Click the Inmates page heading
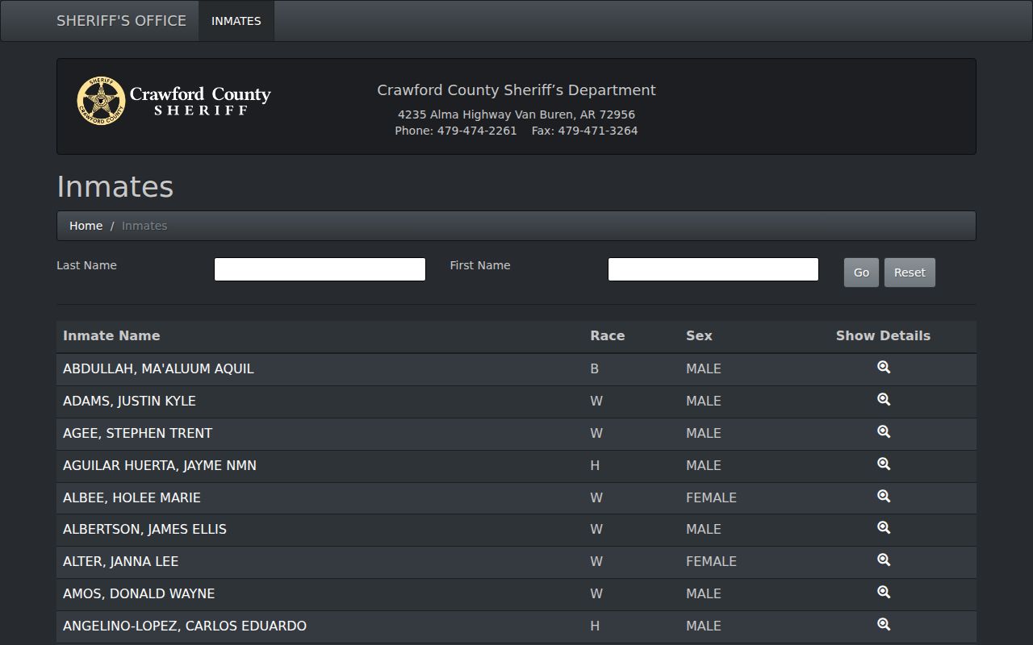1033x645 pixels. pyautogui.click(x=115, y=186)
